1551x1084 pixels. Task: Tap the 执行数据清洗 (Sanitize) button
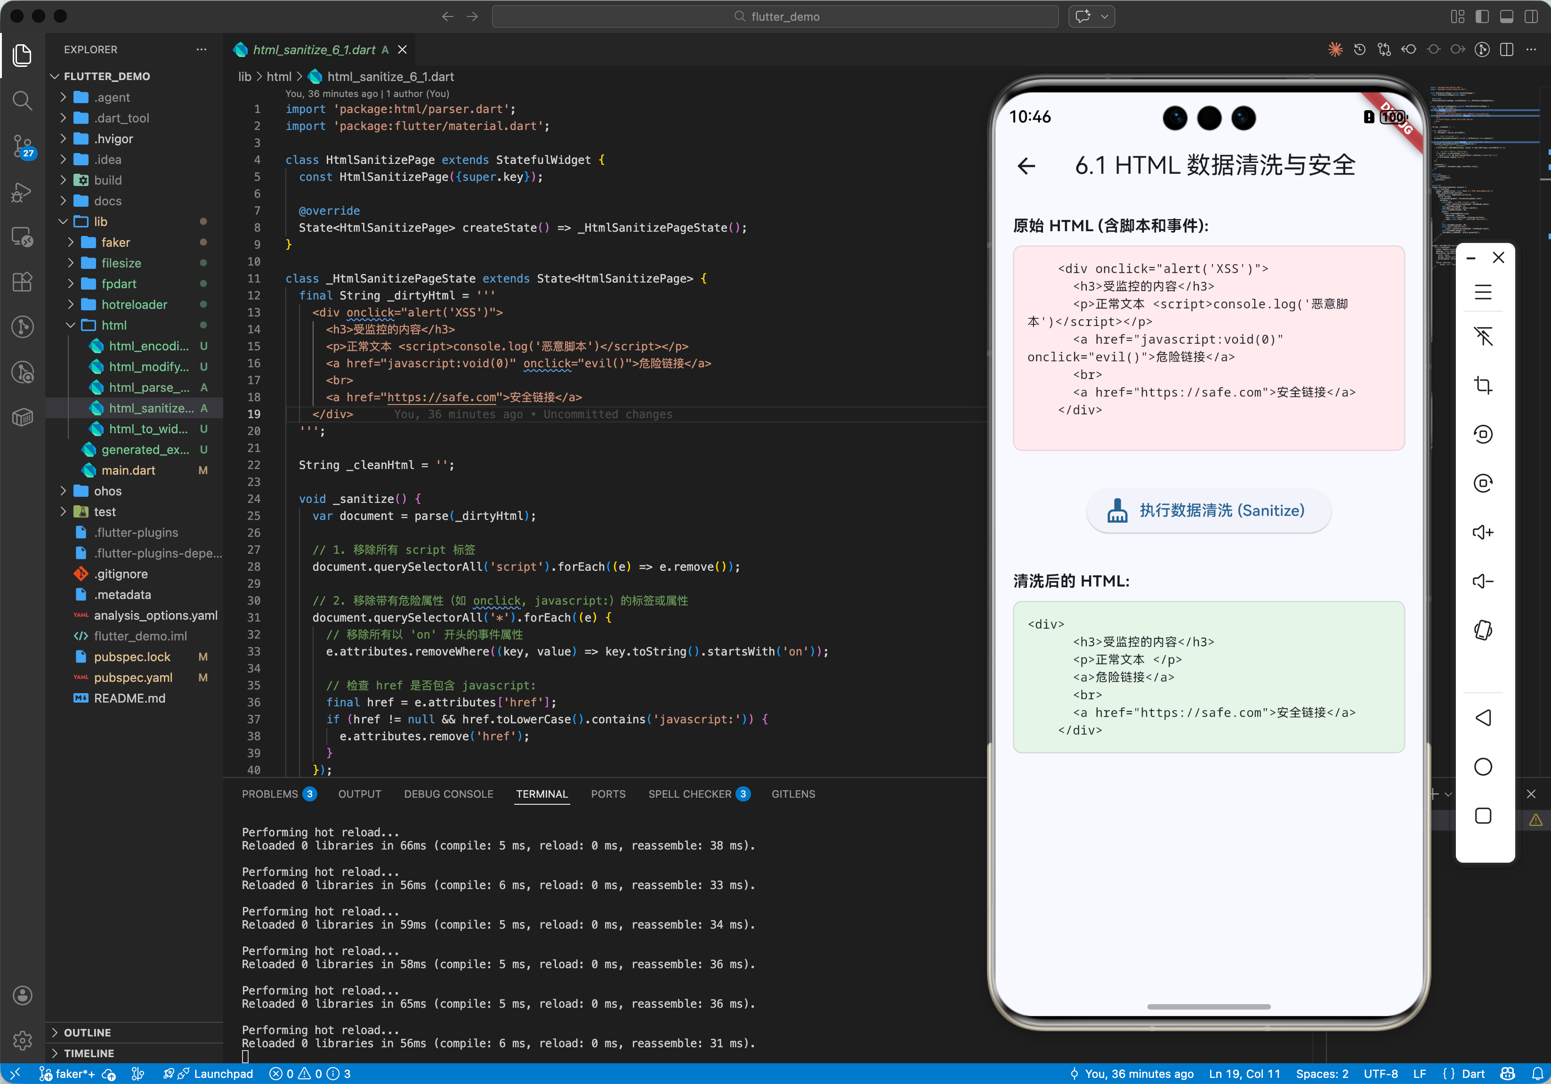pos(1208,510)
